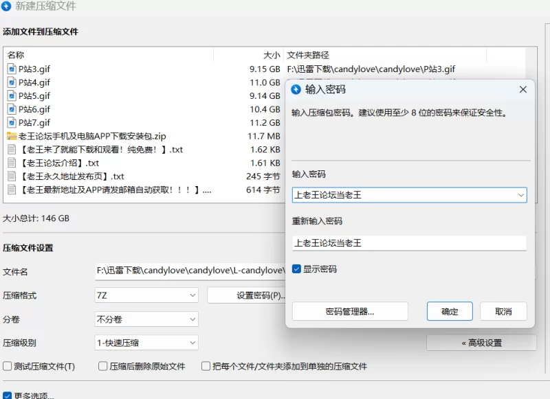The image size is (550, 399).
Task: Click icon of 【老王永久地址发布页】.txt
Action: tap(12, 176)
